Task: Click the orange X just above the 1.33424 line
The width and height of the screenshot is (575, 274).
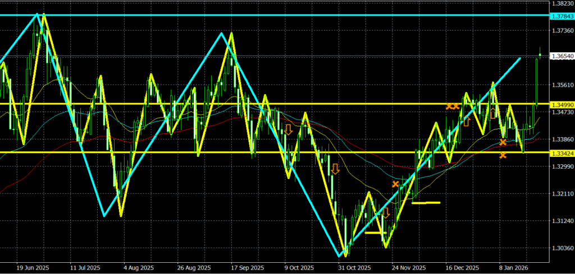Action: (x=503, y=142)
